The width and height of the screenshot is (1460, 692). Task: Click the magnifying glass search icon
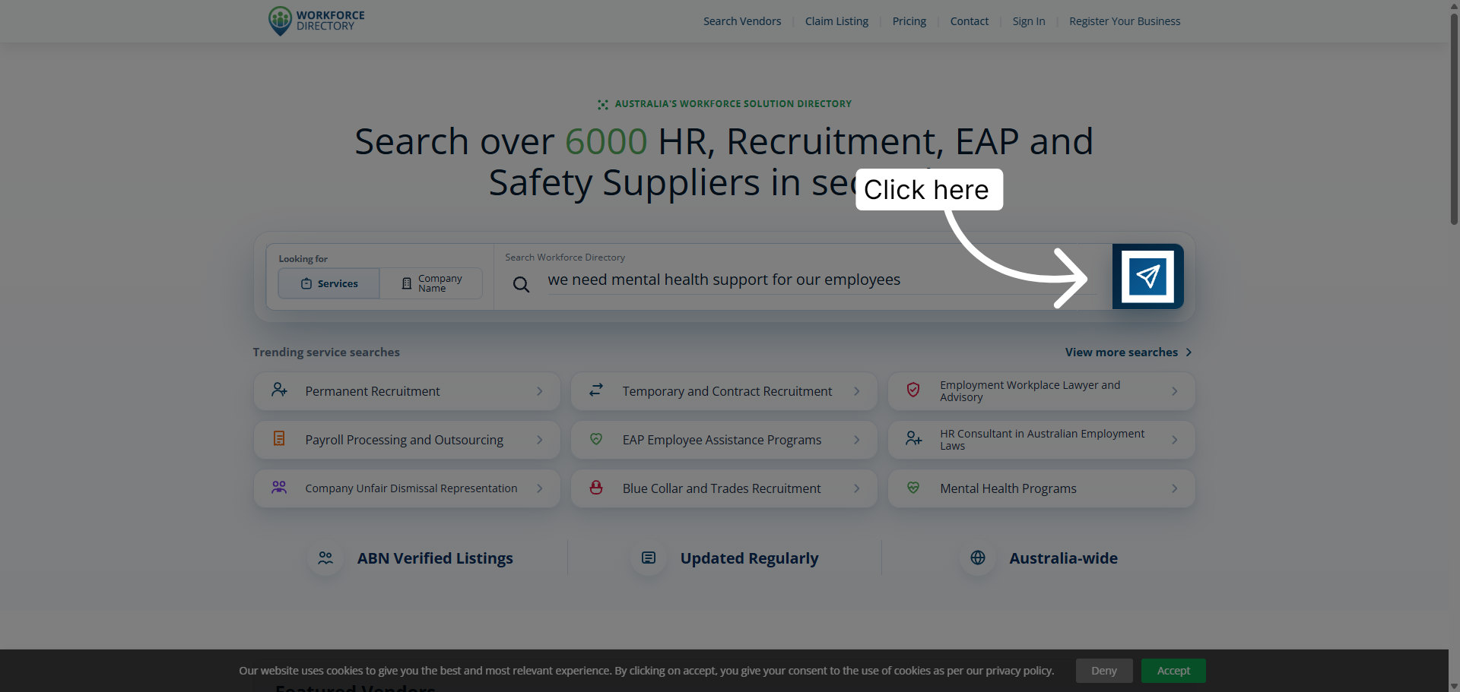[521, 285]
